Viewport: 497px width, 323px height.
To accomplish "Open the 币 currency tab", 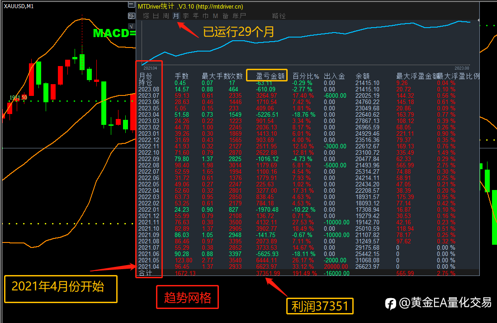I will pyautogui.click(x=206, y=16).
